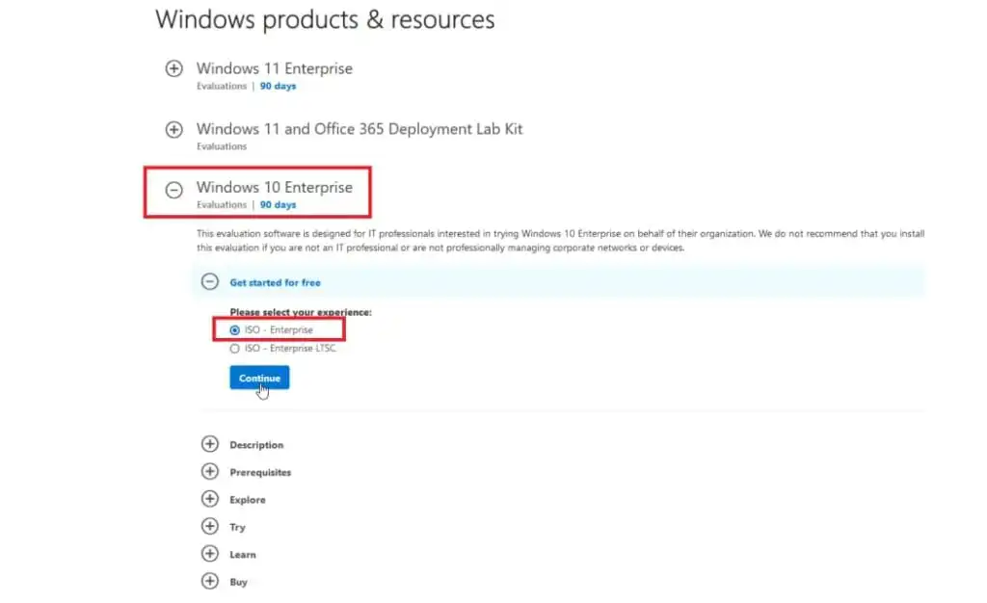The height and width of the screenshot is (603, 987).
Task: Expand the Windows 11 Enterprise plus icon
Action: [x=173, y=67]
